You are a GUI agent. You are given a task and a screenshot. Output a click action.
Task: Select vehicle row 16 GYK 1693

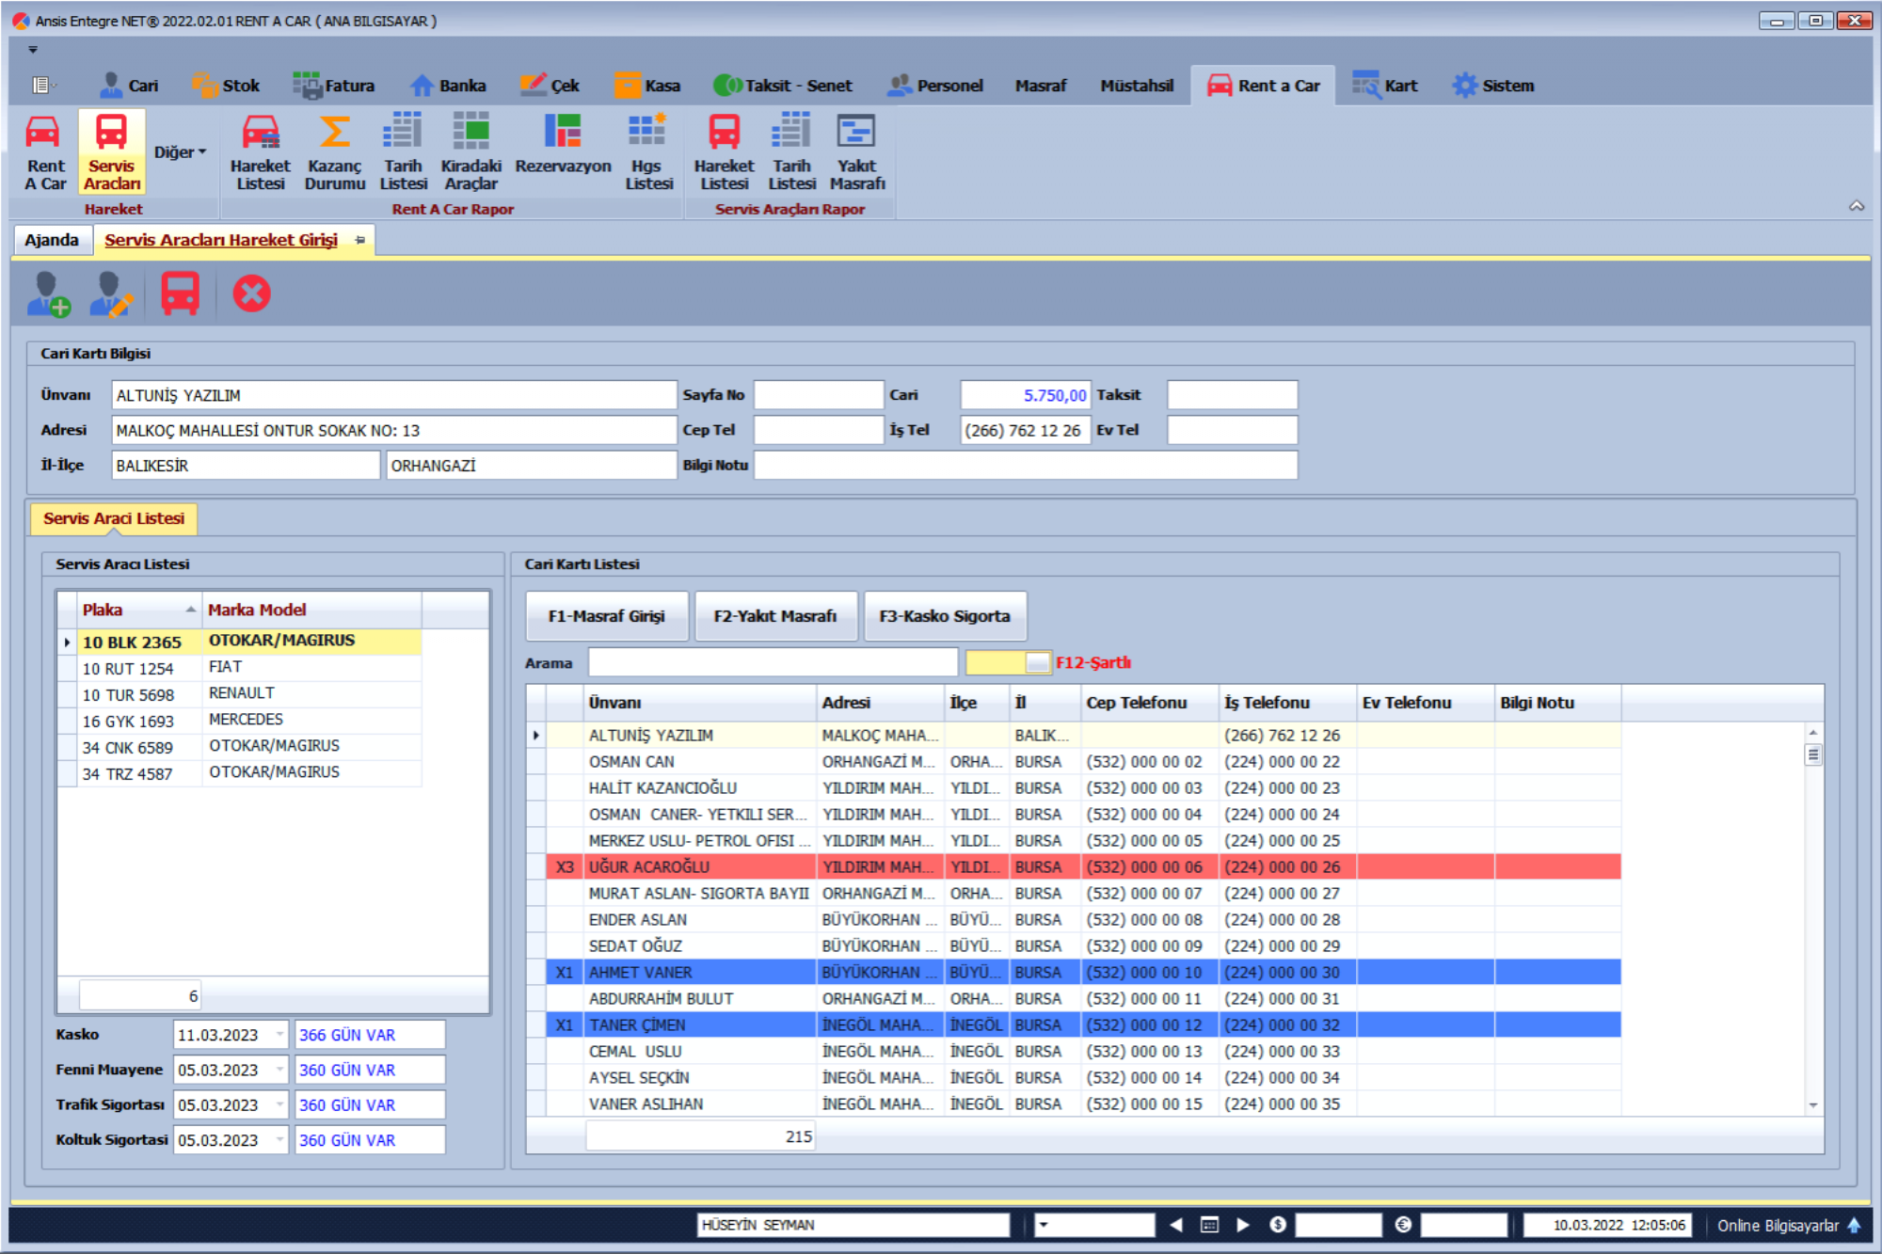(239, 721)
